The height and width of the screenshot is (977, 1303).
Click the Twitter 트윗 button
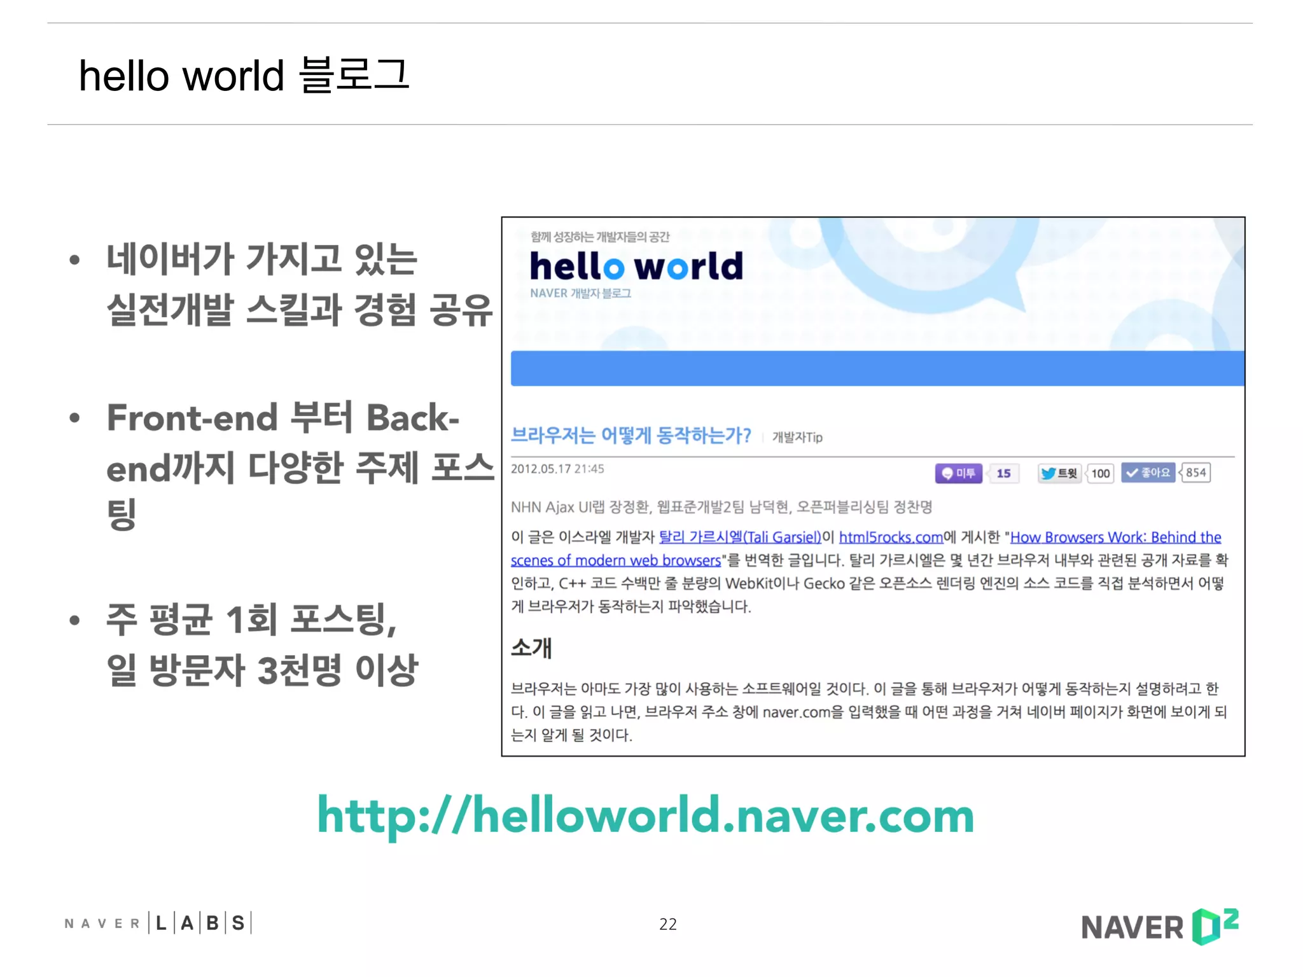pos(1059,473)
